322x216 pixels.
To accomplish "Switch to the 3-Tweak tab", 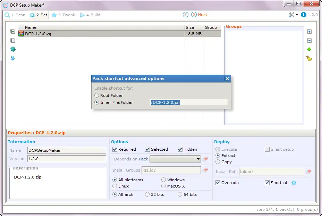I will click(63, 15).
